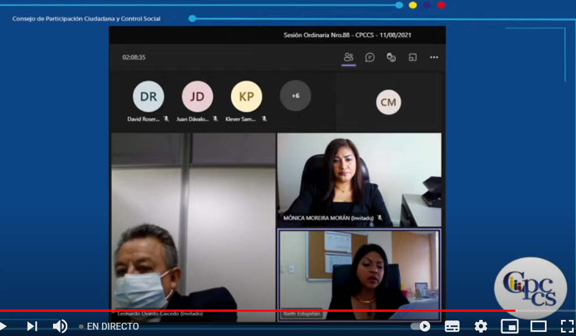Click the "David Roser..." name label
The height and width of the screenshot is (336, 576).
[143, 119]
